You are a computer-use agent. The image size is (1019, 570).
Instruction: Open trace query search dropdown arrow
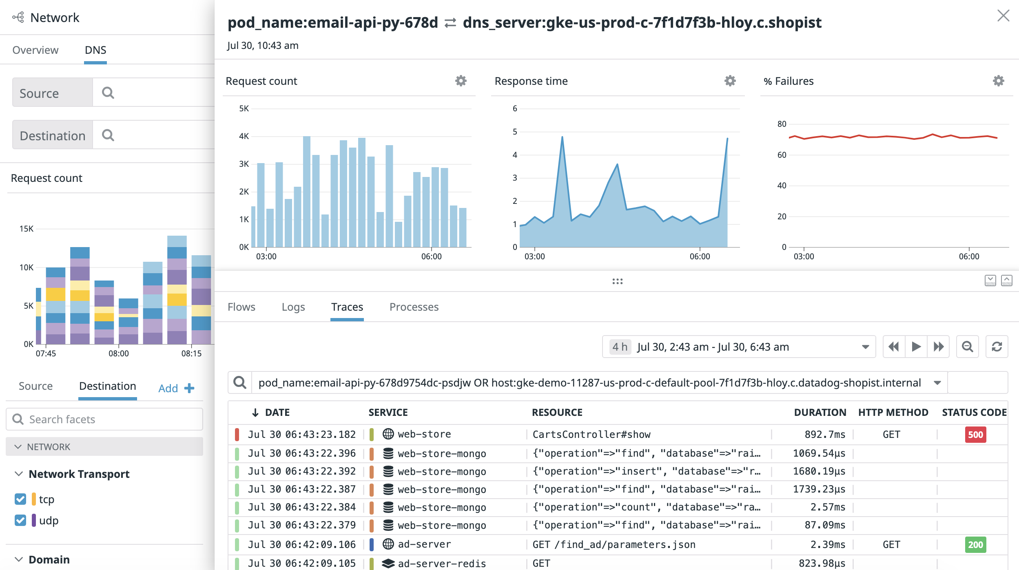(937, 382)
